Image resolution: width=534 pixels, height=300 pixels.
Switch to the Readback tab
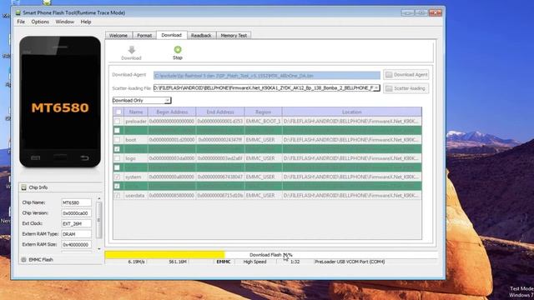coord(201,35)
